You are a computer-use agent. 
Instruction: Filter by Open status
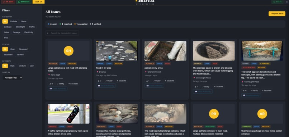[13, 49]
